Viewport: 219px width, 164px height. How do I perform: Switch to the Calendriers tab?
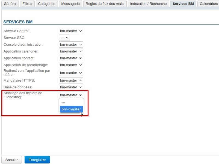point(209,4)
